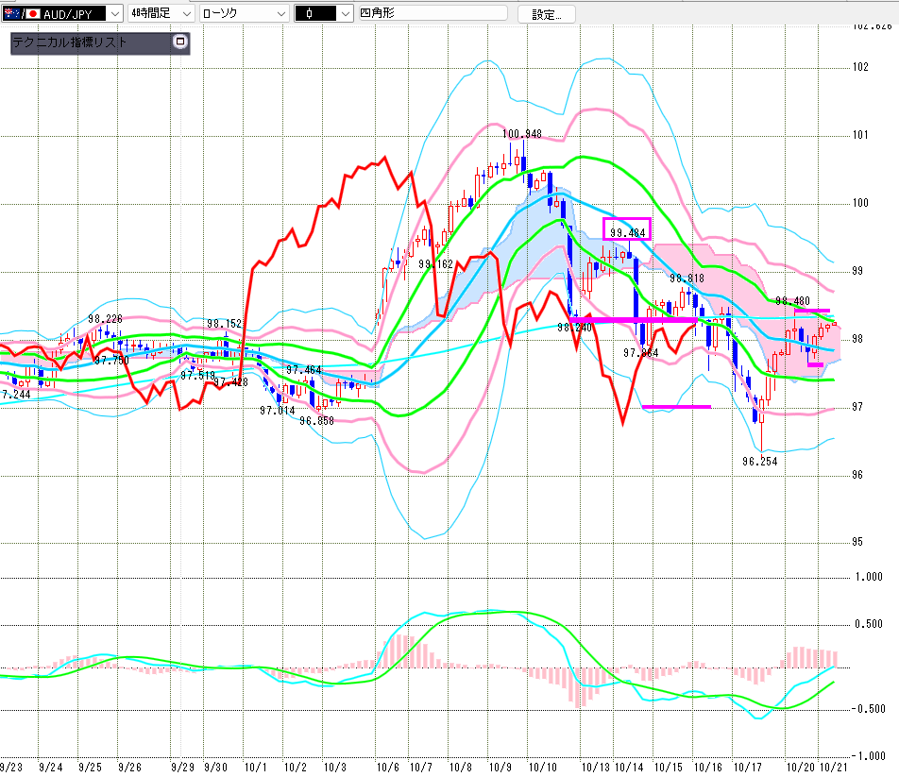Click the 9/23 date on the time axis

coord(13,768)
